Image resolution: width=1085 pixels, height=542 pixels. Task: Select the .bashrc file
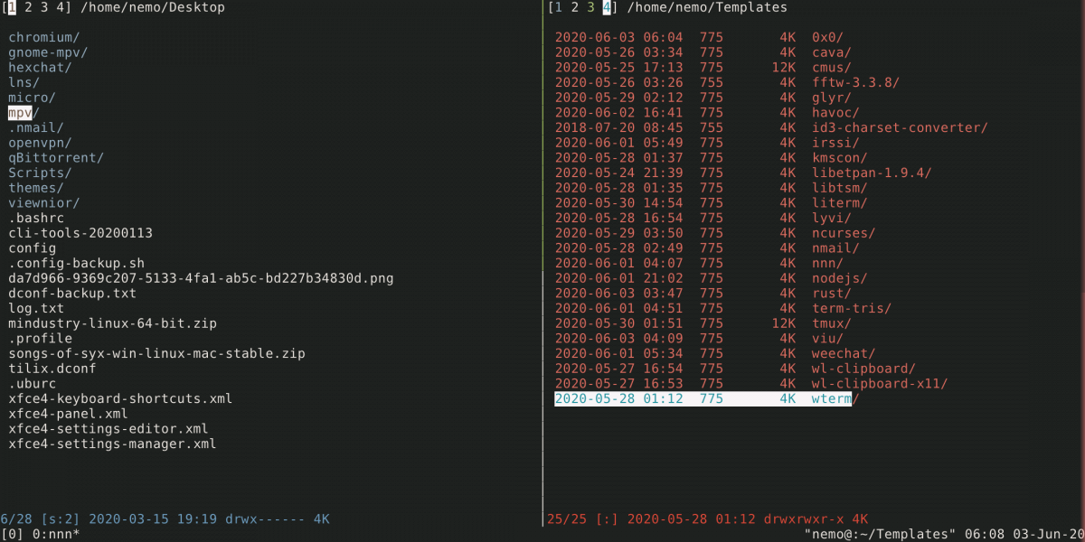(x=35, y=218)
